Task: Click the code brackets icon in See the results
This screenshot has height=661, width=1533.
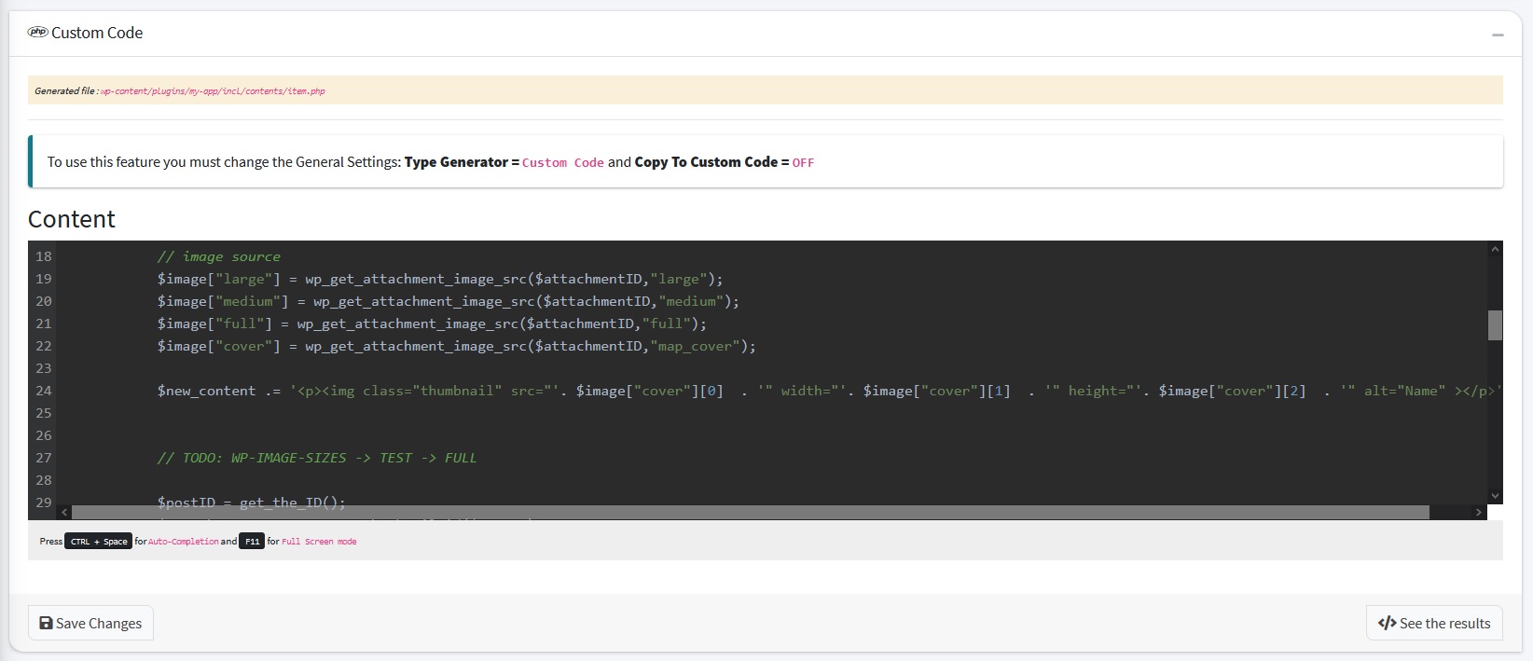Action: tap(1387, 623)
